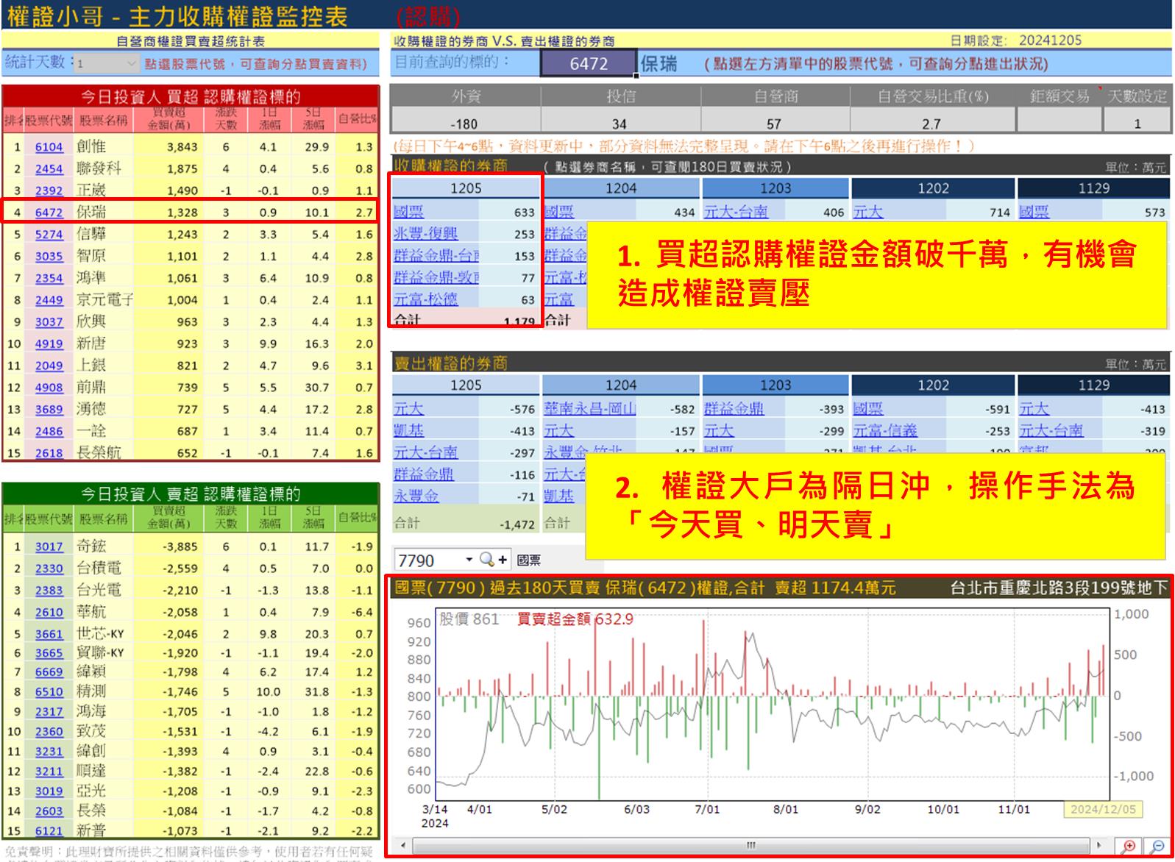Screen dimensions: 1175x862
Task: Open stock code 2383 台光電
Action: (49, 590)
